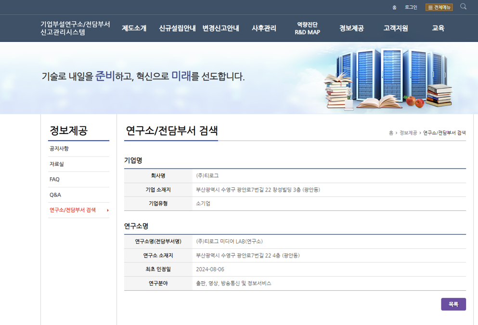
Task: Select 공지사항 in the sidebar
Action: pos(59,149)
